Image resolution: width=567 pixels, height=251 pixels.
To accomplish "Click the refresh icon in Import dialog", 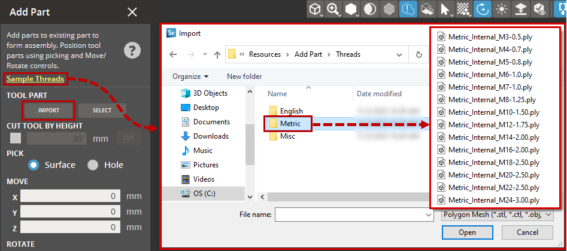I will (x=419, y=54).
